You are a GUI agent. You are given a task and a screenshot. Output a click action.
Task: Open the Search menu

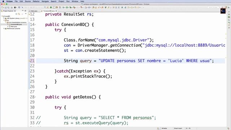(54, 1)
